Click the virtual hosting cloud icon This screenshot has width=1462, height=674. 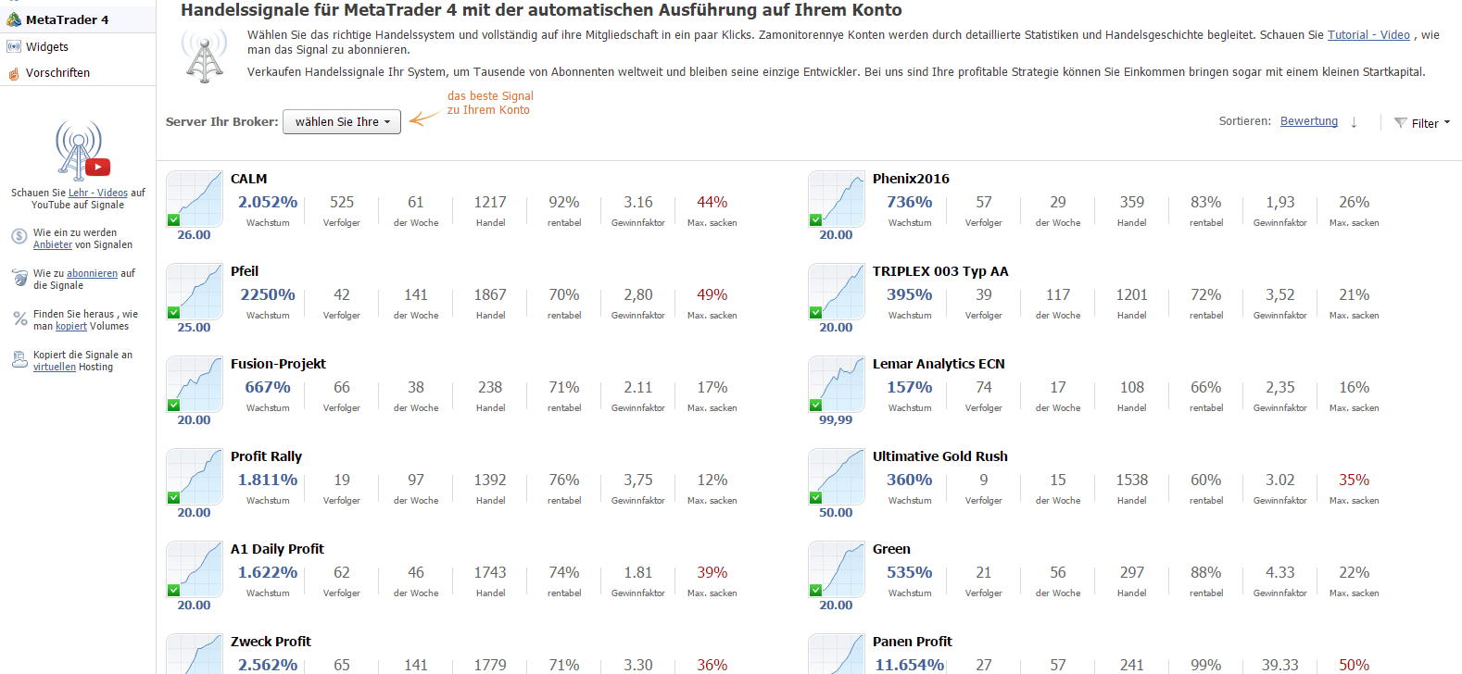coord(19,359)
